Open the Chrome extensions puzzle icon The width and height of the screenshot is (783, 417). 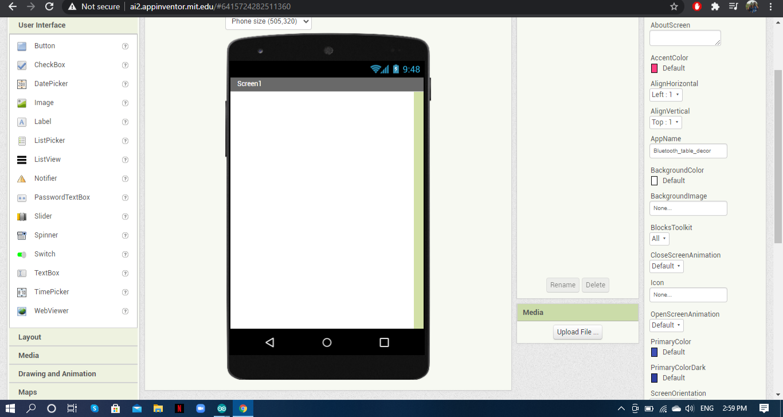[715, 7]
